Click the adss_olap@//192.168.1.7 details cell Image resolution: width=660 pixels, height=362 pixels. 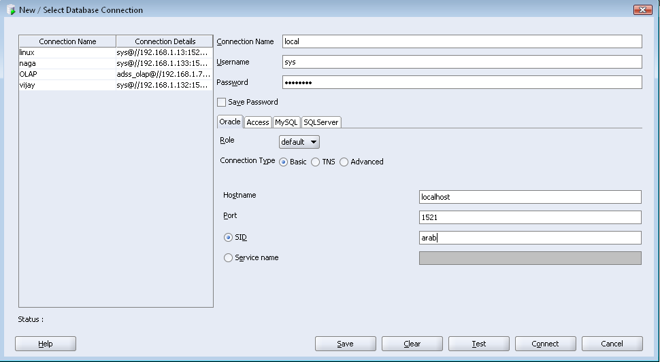(164, 74)
